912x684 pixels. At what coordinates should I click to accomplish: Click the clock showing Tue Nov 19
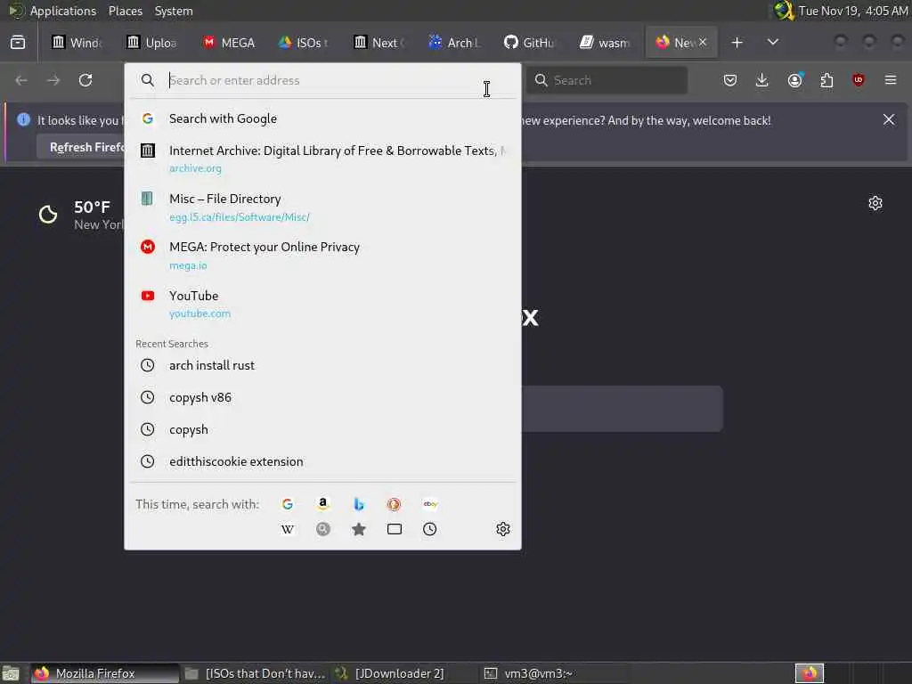point(852,11)
